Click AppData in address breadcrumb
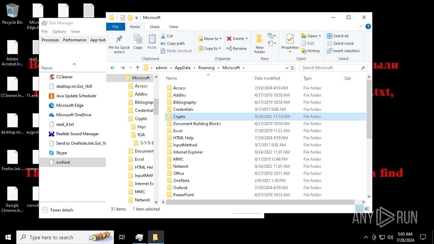This screenshot has width=434, height=244. 183,68
